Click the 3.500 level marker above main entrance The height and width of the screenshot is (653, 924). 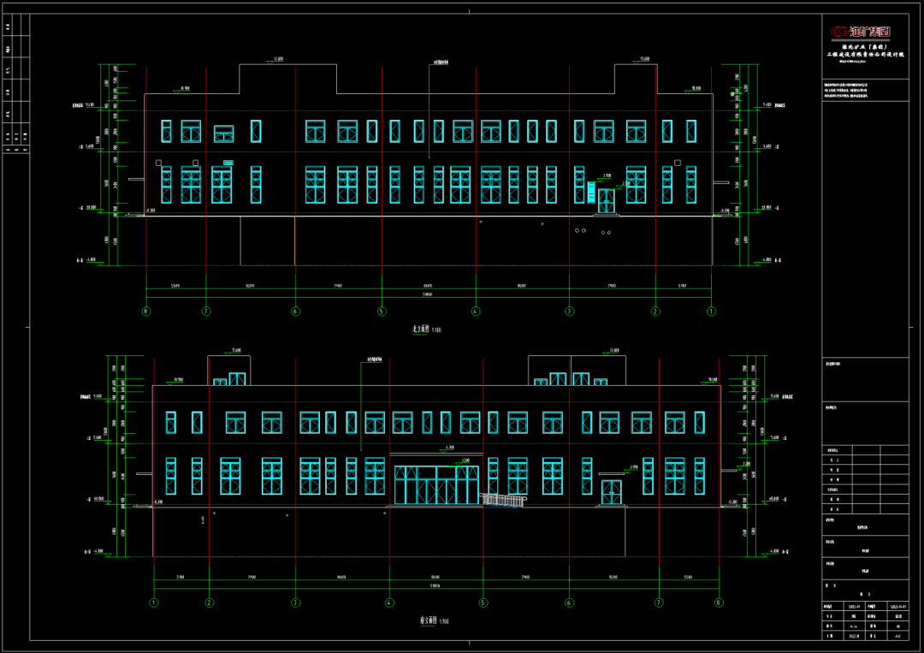tap(465, 460)
